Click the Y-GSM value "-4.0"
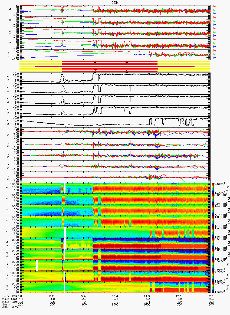Viewport: 230px width, 315px height. tap(52, 299)
